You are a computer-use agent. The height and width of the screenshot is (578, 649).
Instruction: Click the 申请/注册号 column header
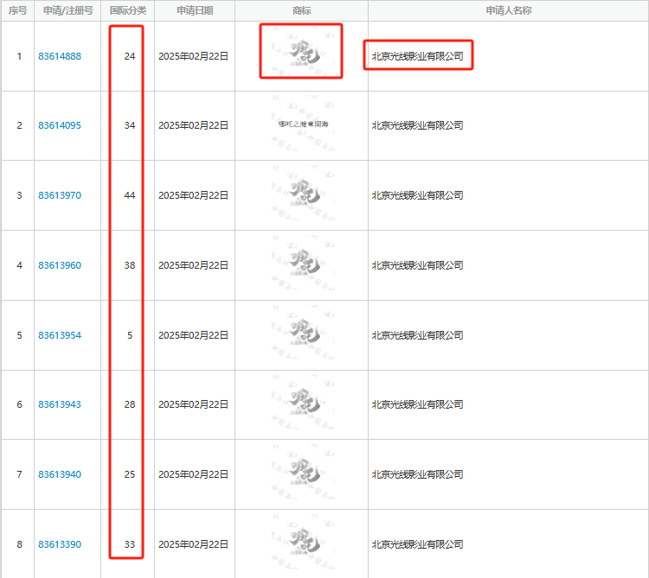[x=67, y=10]
